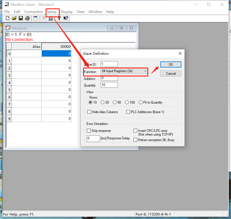This screenshot has width=231, height=219.
Task: Click the Response Delay input box
Action: coord(93,138)
